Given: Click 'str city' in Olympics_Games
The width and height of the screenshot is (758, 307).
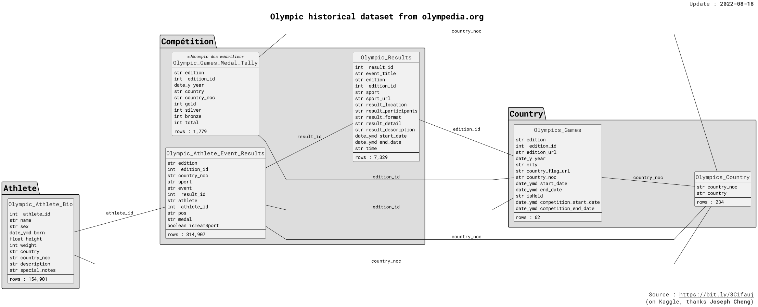Looking at the screenshot, I should click(x=527, y=165).
